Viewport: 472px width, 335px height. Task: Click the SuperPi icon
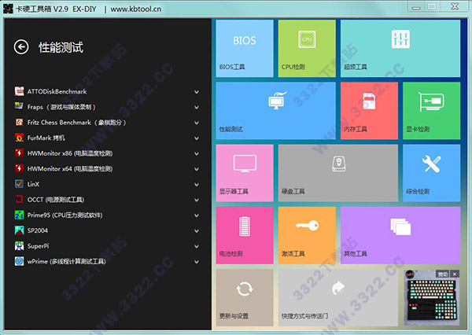coord(19,245)
